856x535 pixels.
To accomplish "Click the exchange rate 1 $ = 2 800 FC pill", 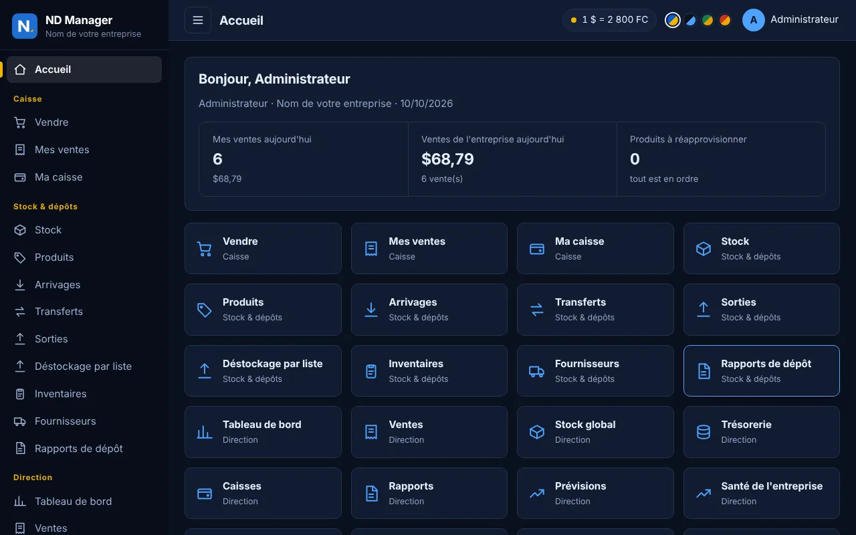I will click(x=609, y=20).
